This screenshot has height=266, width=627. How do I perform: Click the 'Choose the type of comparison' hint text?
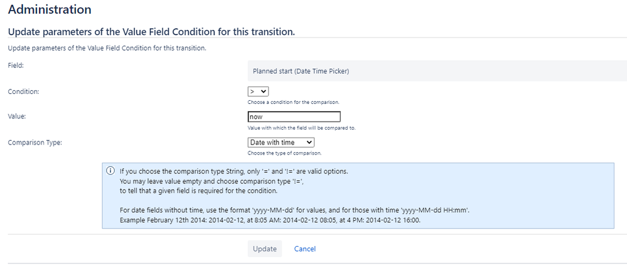pos(285,153)
